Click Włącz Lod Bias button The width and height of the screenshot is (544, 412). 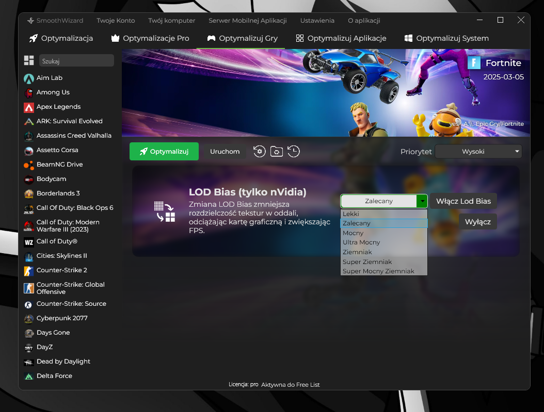coord(463,201)
